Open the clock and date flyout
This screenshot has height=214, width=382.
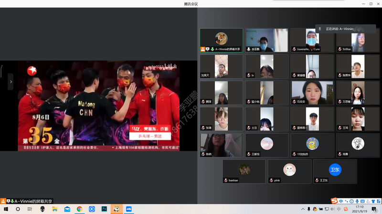[360, 209]
